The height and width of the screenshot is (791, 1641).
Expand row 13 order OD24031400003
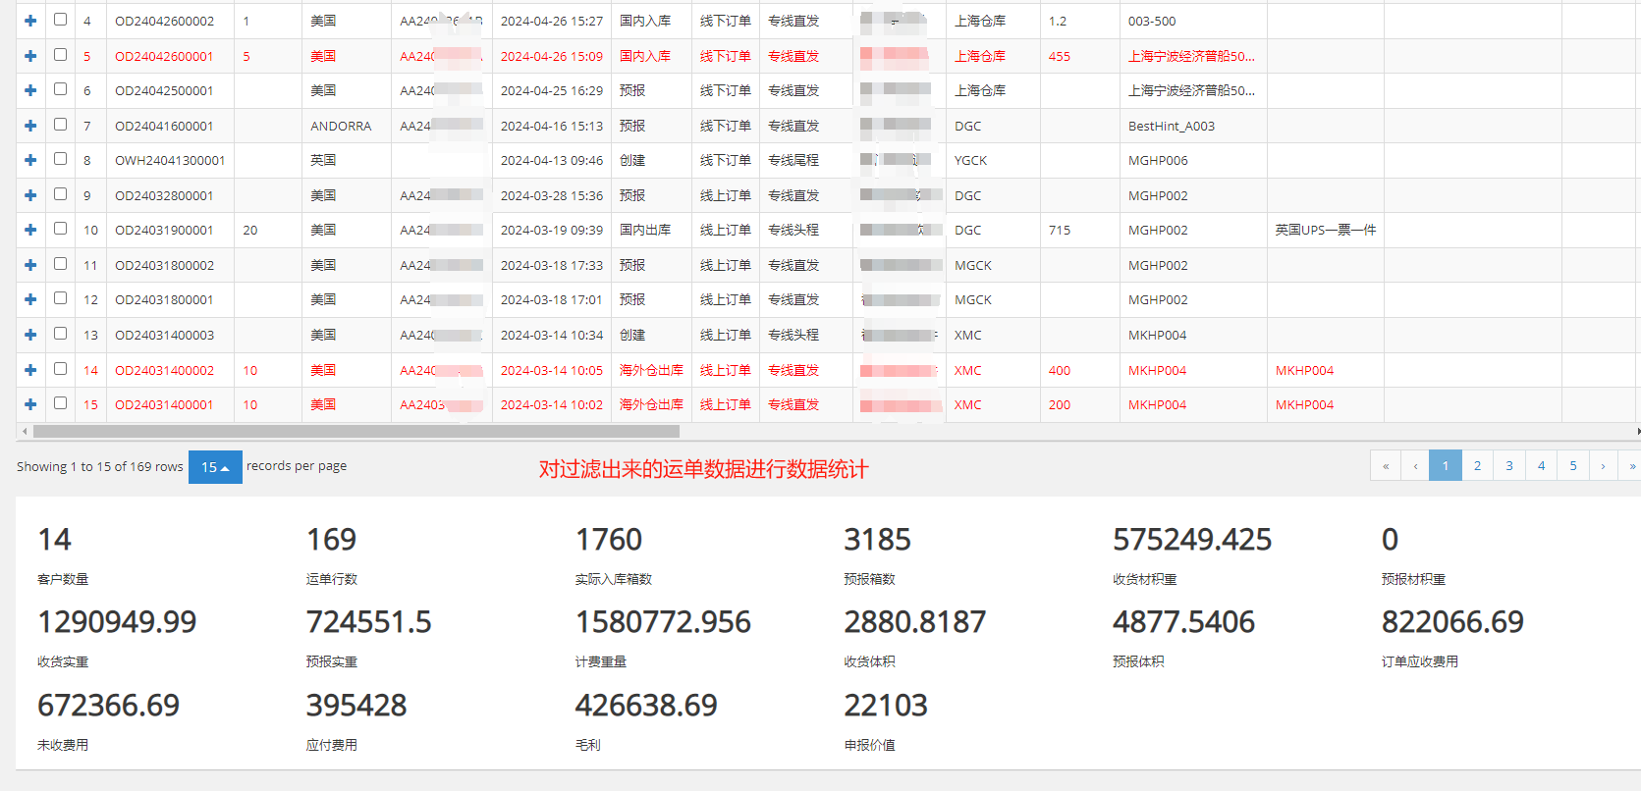pos(30,335)
